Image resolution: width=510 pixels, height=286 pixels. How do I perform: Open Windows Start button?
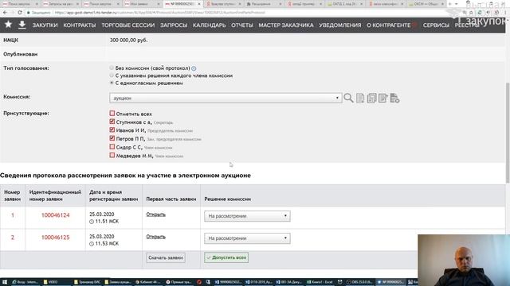click(x=5, y=282)
